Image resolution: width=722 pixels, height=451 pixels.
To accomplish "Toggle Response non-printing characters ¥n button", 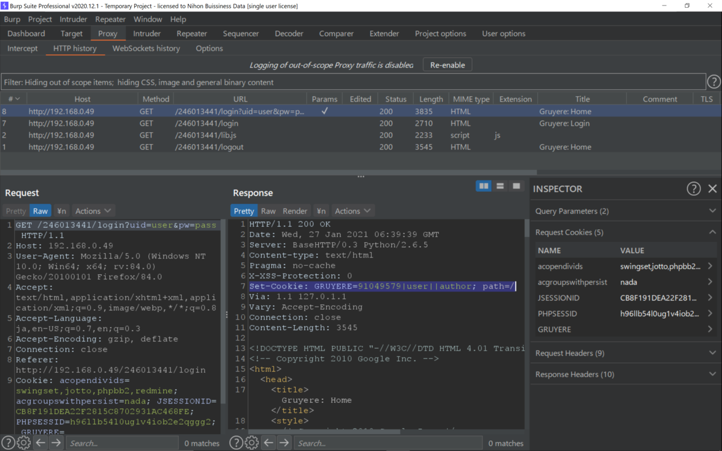I will 321,211.
